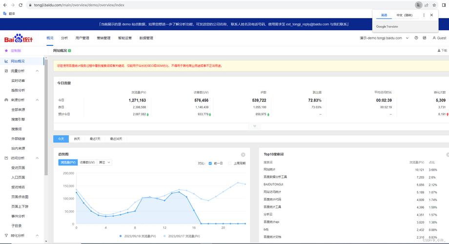
Task: Click the green badge beside 网站概况 title
Action: [70, 51]
